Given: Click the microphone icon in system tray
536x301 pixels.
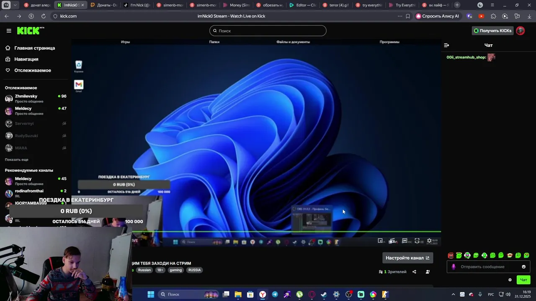Looking at the screenshot, I should (480, 294).
